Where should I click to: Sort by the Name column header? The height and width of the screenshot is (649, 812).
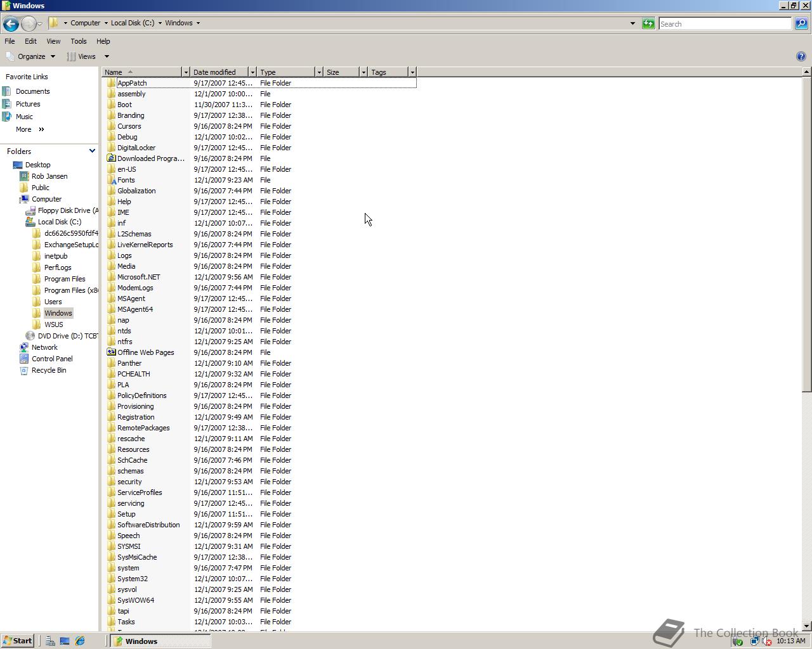coord(141,72)
